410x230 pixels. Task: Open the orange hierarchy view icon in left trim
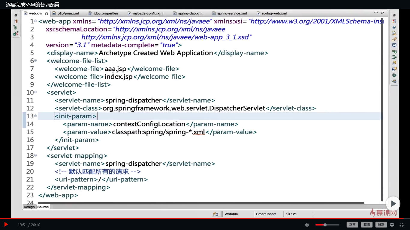(16, 21)
